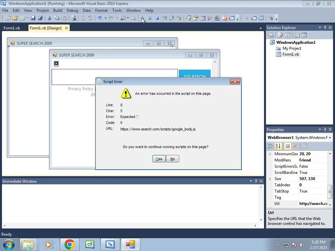Click the Paste toolbar icon
Screen dimensions: 335x251
coord(64,18)
